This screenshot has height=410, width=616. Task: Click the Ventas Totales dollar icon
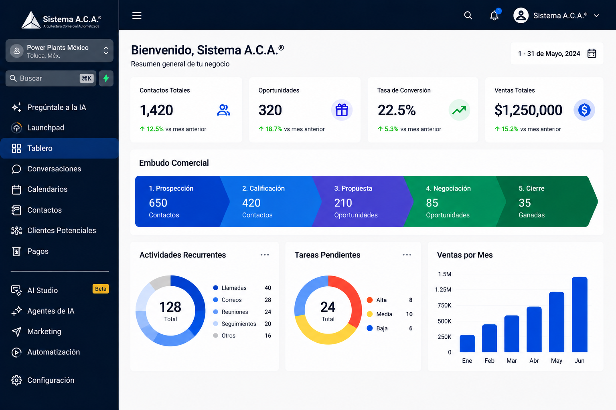584,110
